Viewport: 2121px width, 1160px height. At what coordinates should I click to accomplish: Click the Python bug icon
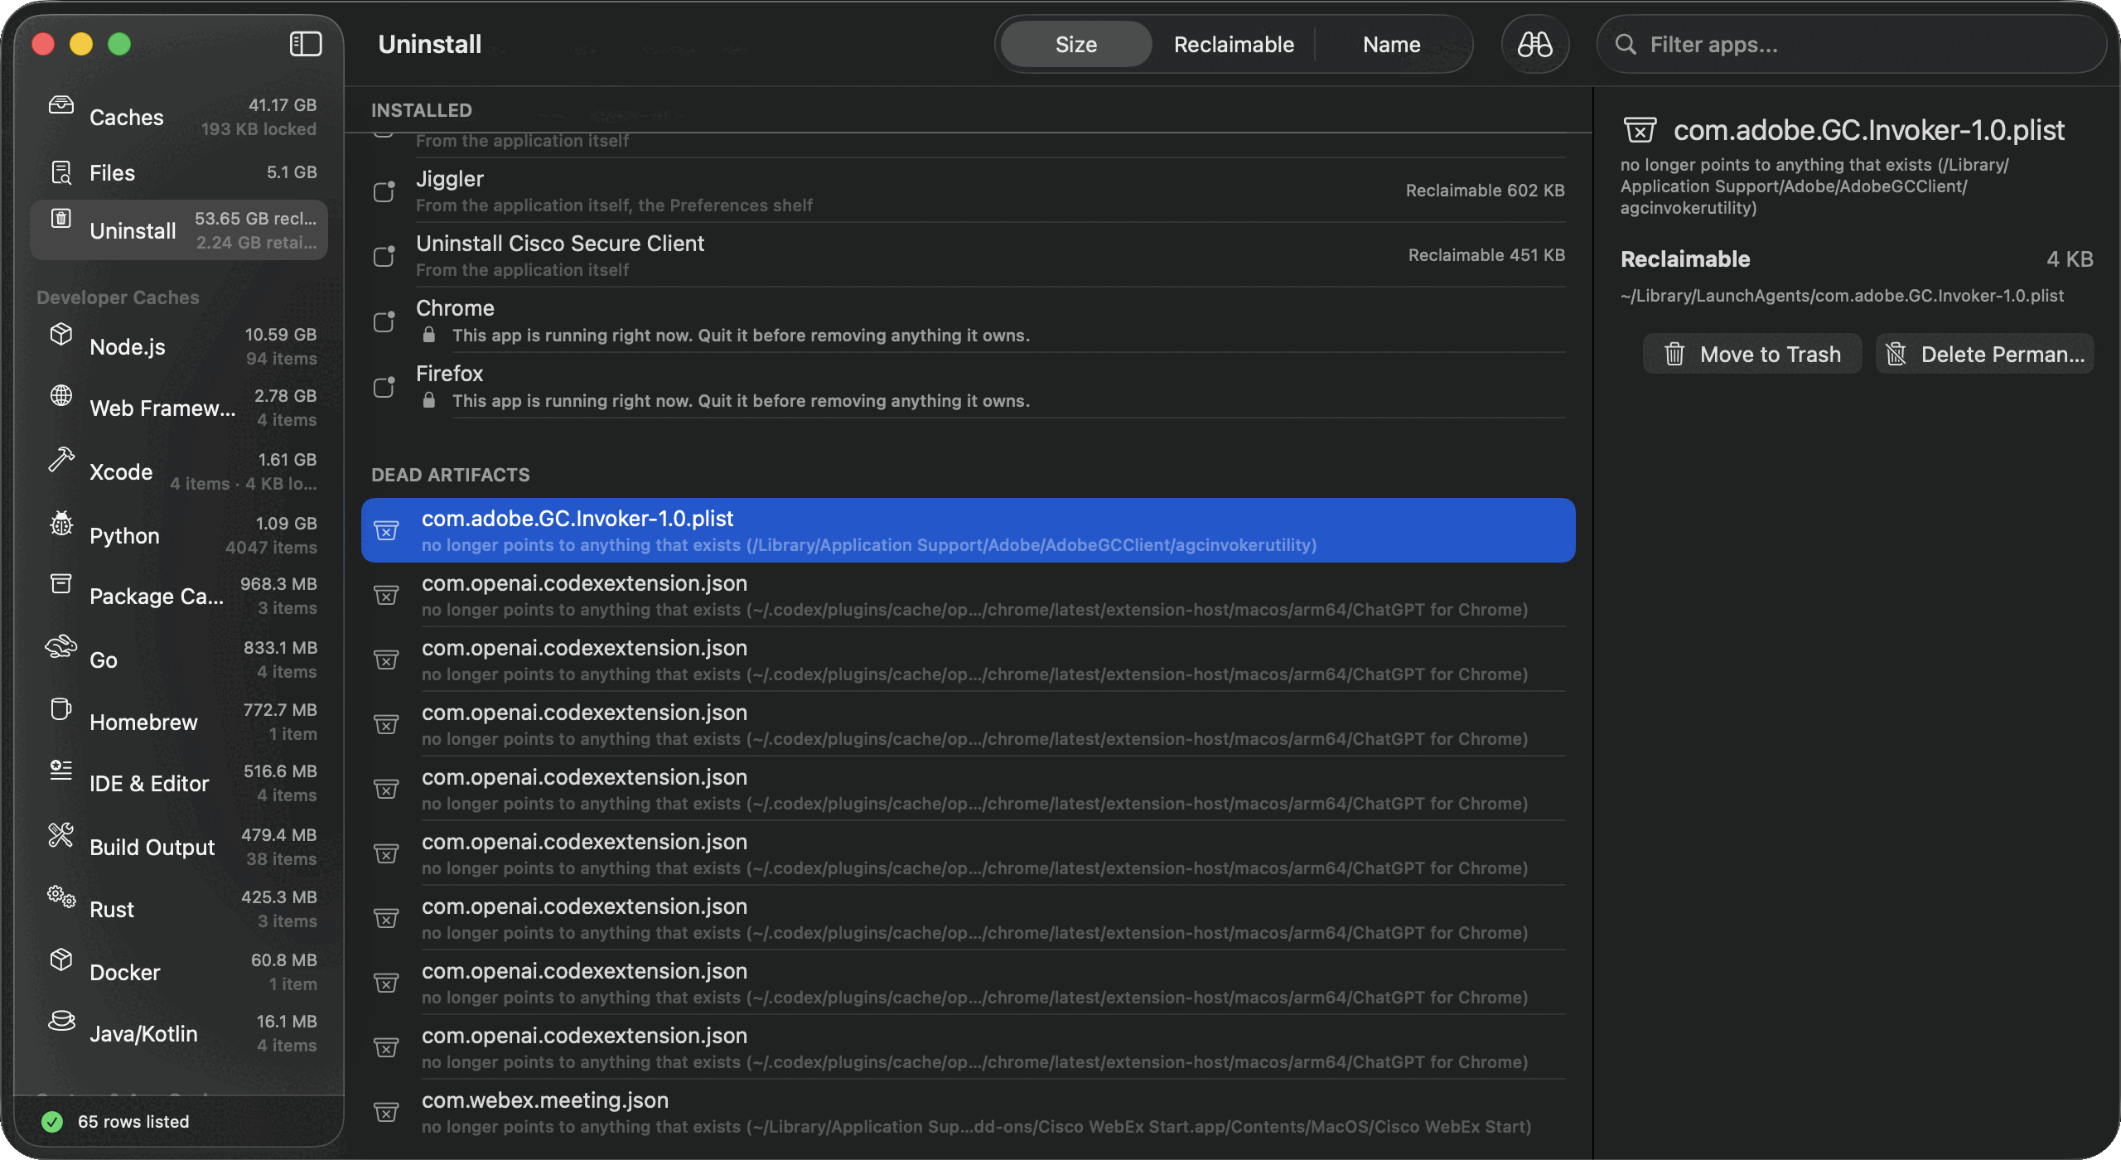tap(61, 523)
